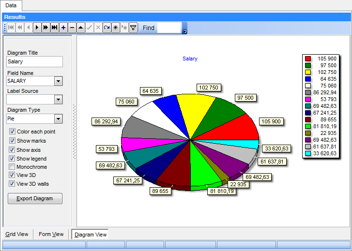352x251 pixels.
Task: Go to the next record
Action: point(37,28)
